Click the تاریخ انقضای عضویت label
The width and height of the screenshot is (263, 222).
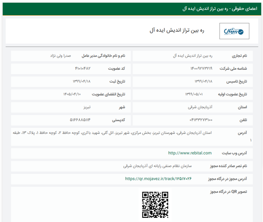108,94
